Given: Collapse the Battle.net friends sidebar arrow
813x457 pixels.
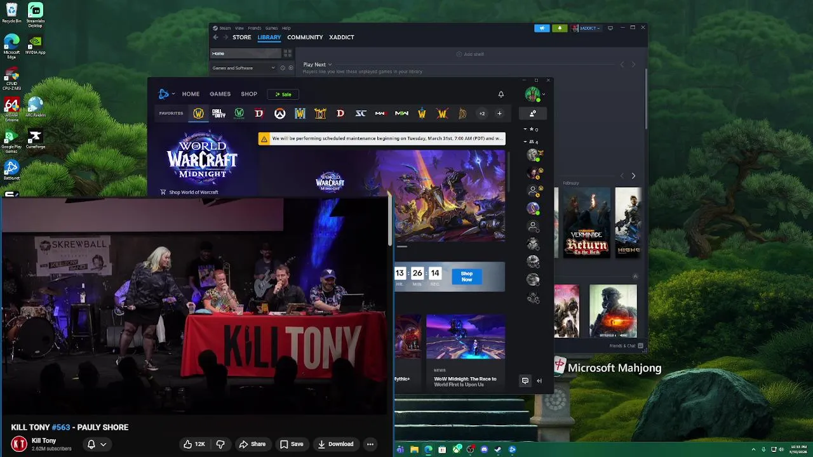Looking at the screenshot, I should point(539,381).
